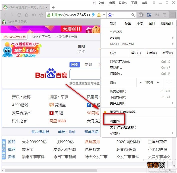Click the browser forward arrow

click(12, 15)
